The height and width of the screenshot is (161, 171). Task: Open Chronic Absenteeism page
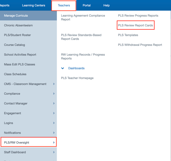click(x=18, y=25)
